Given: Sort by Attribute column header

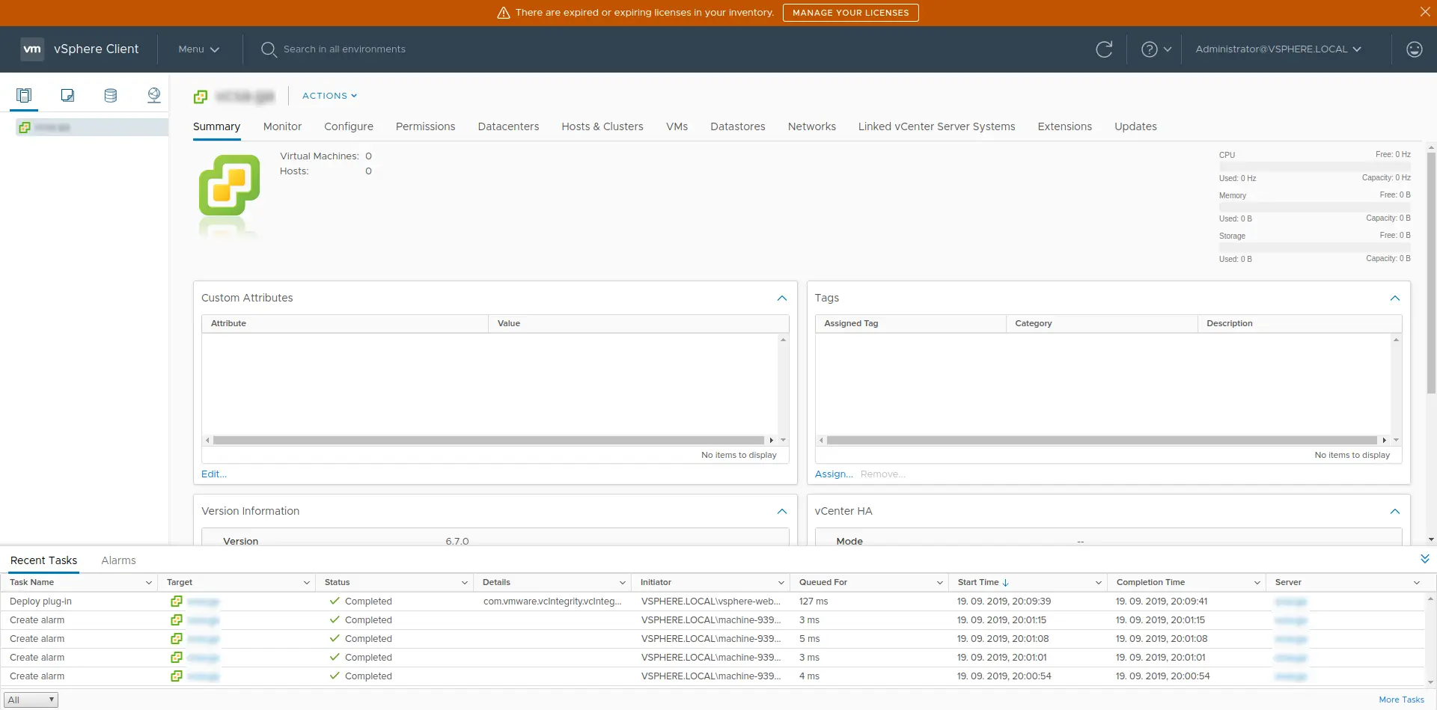Looking at the screenshot, I should point(345,323).
